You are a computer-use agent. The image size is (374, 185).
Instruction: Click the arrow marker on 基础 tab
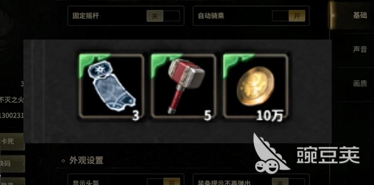point(333,16)
